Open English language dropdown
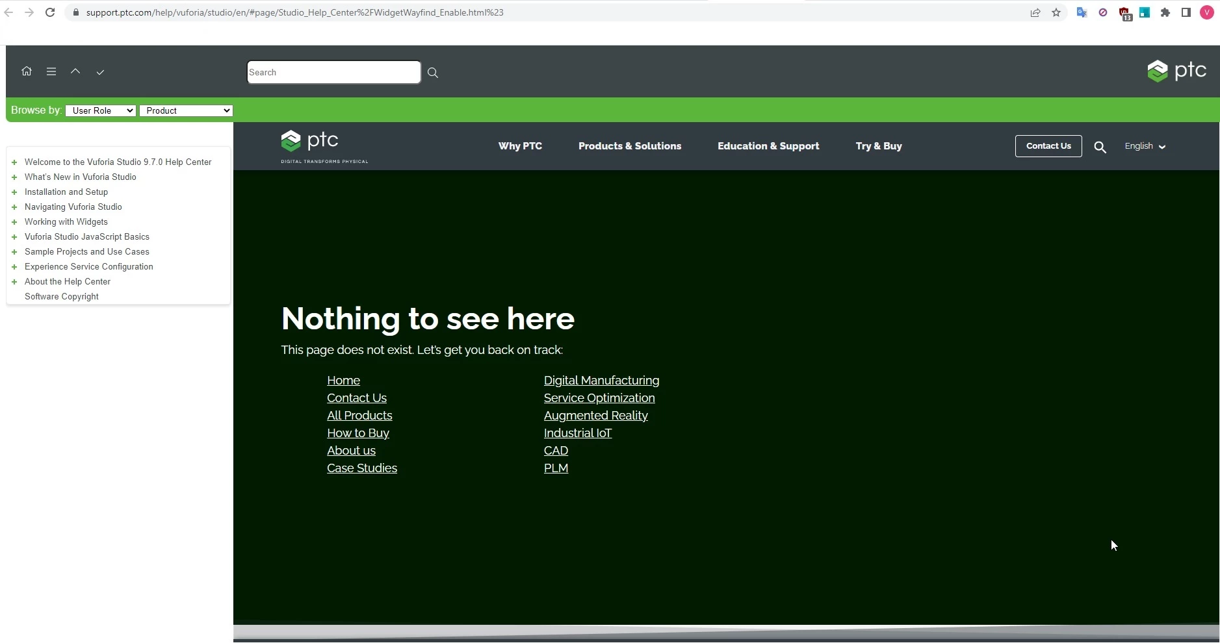 tap(1145, 146)
